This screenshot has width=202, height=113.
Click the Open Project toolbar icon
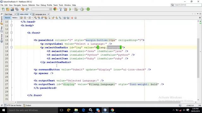pos(12,9)
